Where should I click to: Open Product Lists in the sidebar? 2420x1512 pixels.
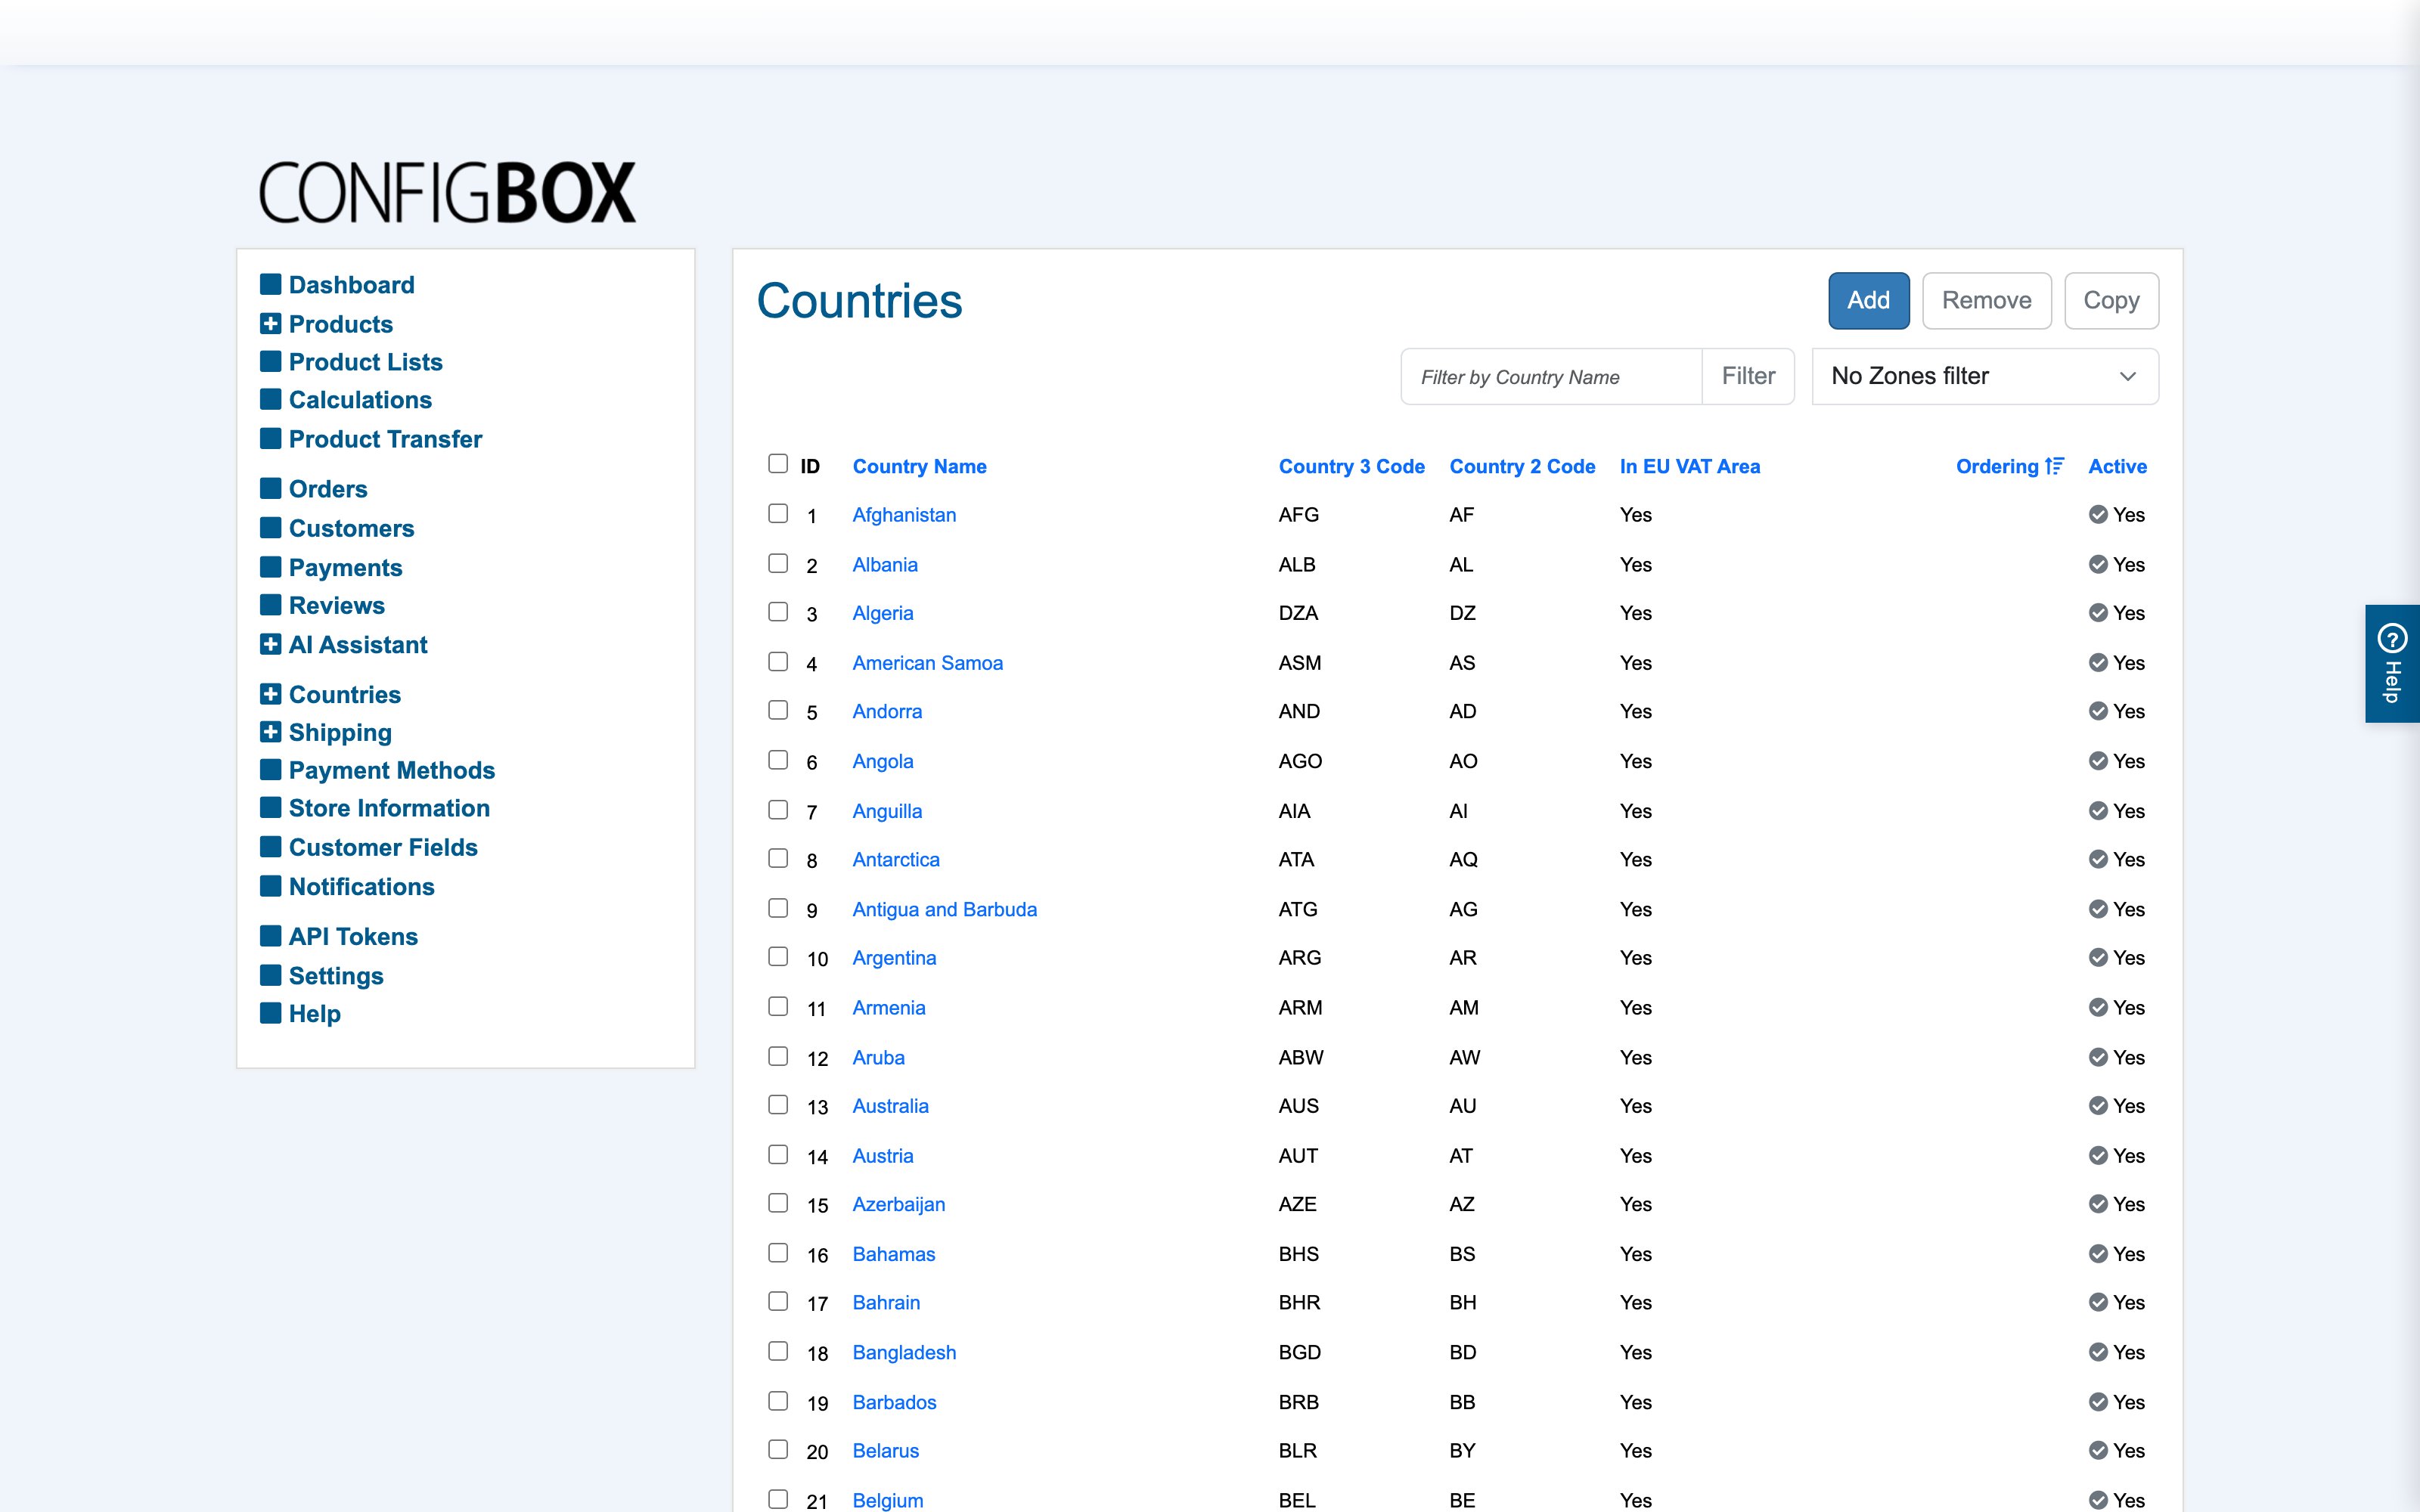click(365, 362)
